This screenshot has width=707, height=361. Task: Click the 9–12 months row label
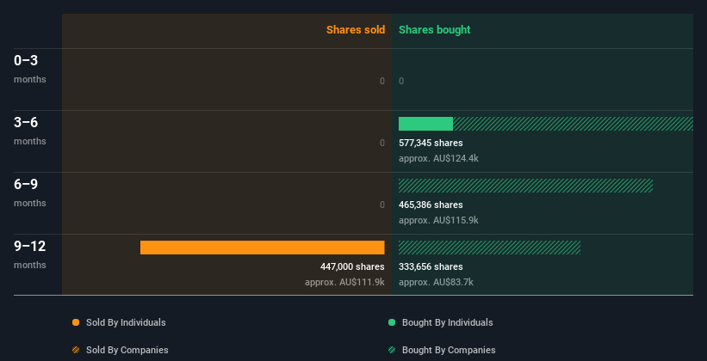click(x=30, y=254)
